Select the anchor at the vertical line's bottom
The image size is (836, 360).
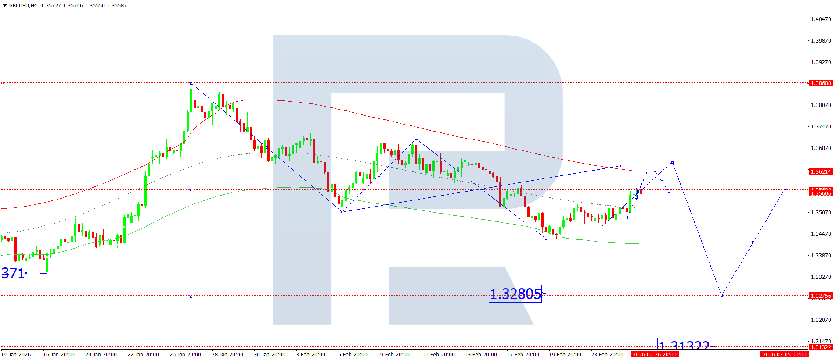(x=191, y=296)
